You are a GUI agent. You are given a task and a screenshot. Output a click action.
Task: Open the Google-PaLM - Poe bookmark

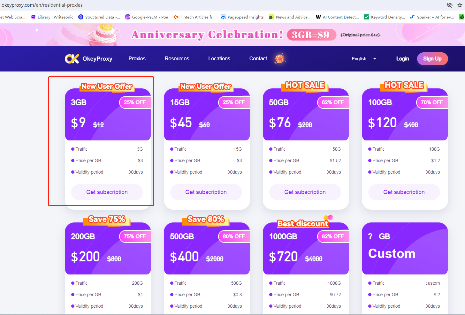[147, 17]
